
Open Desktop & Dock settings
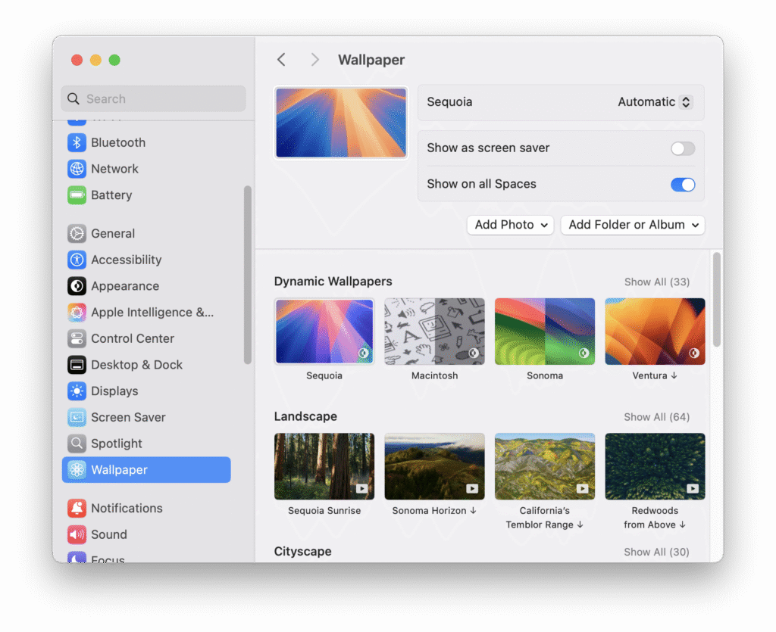(x=146, y=365)
